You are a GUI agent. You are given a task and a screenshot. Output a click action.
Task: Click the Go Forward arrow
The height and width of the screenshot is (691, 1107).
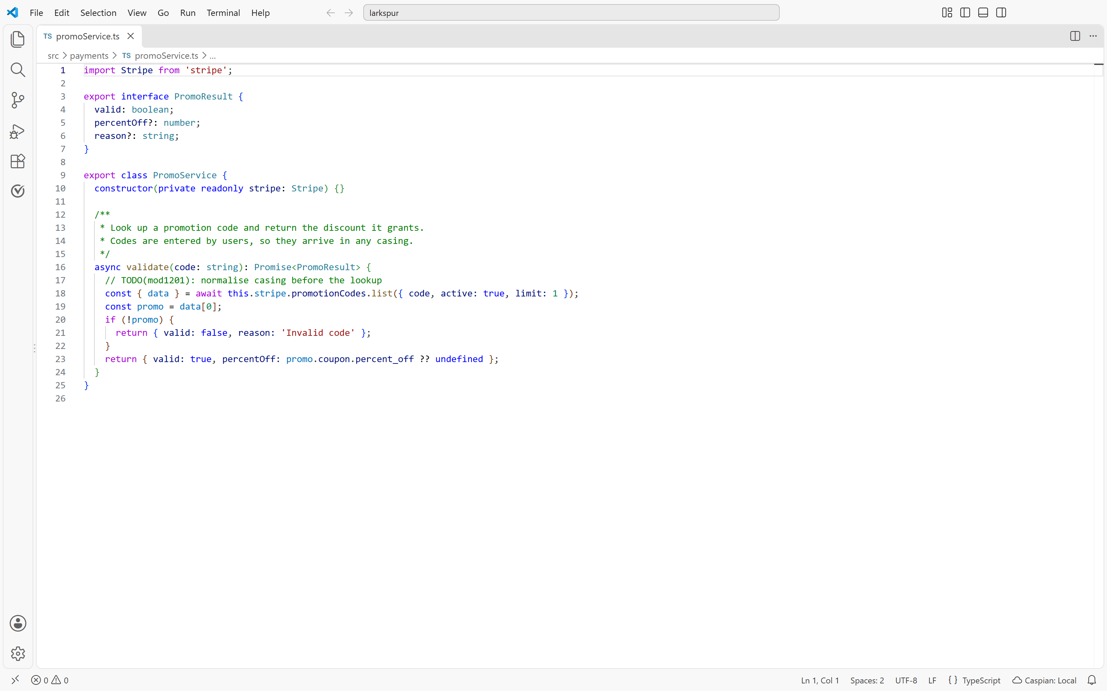click(349, 13)
